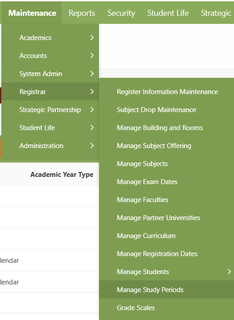The height and width of the screenshot is (320, 234).
Task: Click the Student Life submenu chevron
Action: 92,127
